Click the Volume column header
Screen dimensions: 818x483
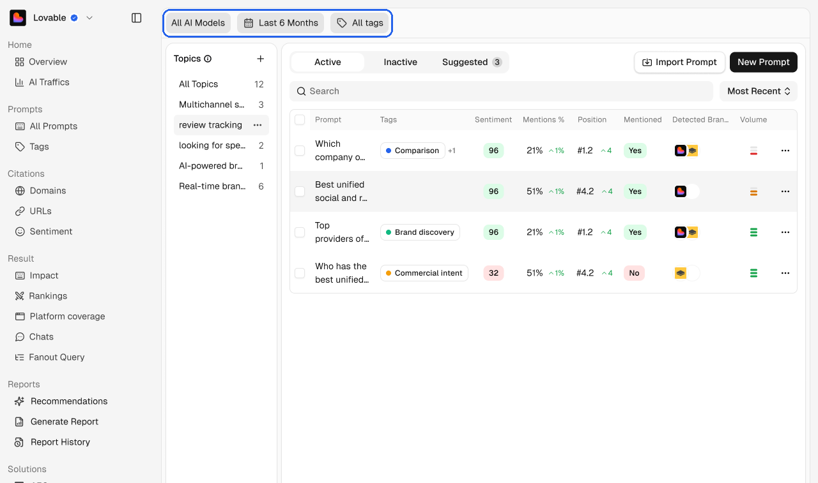(x=753, y=119)
